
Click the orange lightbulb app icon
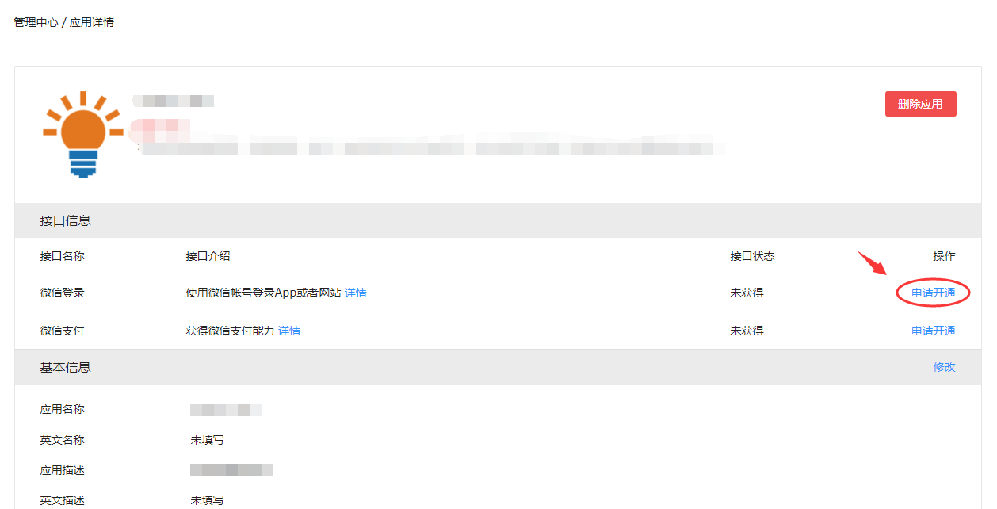tap(83, 134)
